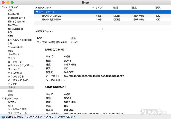Click the いいえ value for upgradeable memory
Viewport: 171px width, 119px height.
point(75,42)
